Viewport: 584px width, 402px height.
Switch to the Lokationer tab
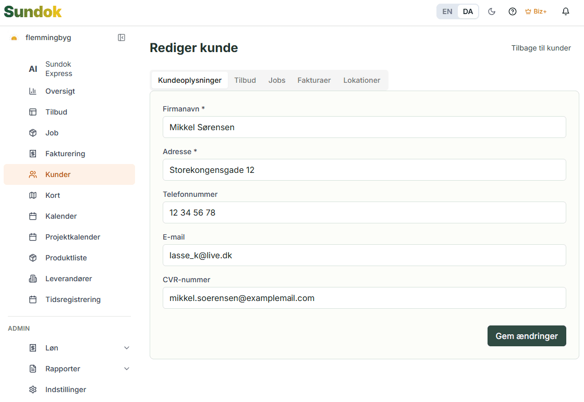pyautogui.click(x=362, y=80)
